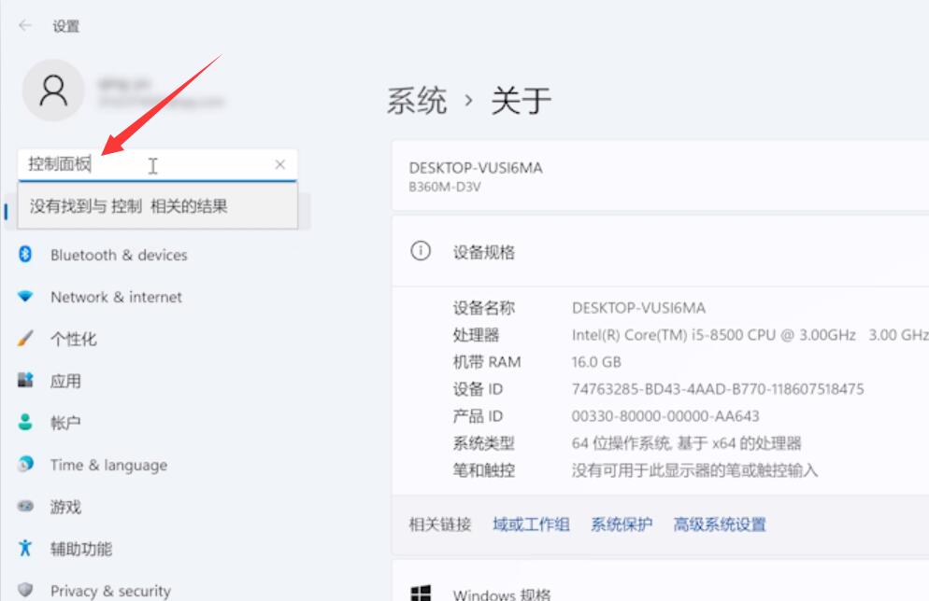Select the paintbrush icon for 个性化
The width and height of the screenshot is (929, 601).
[25, 339]
